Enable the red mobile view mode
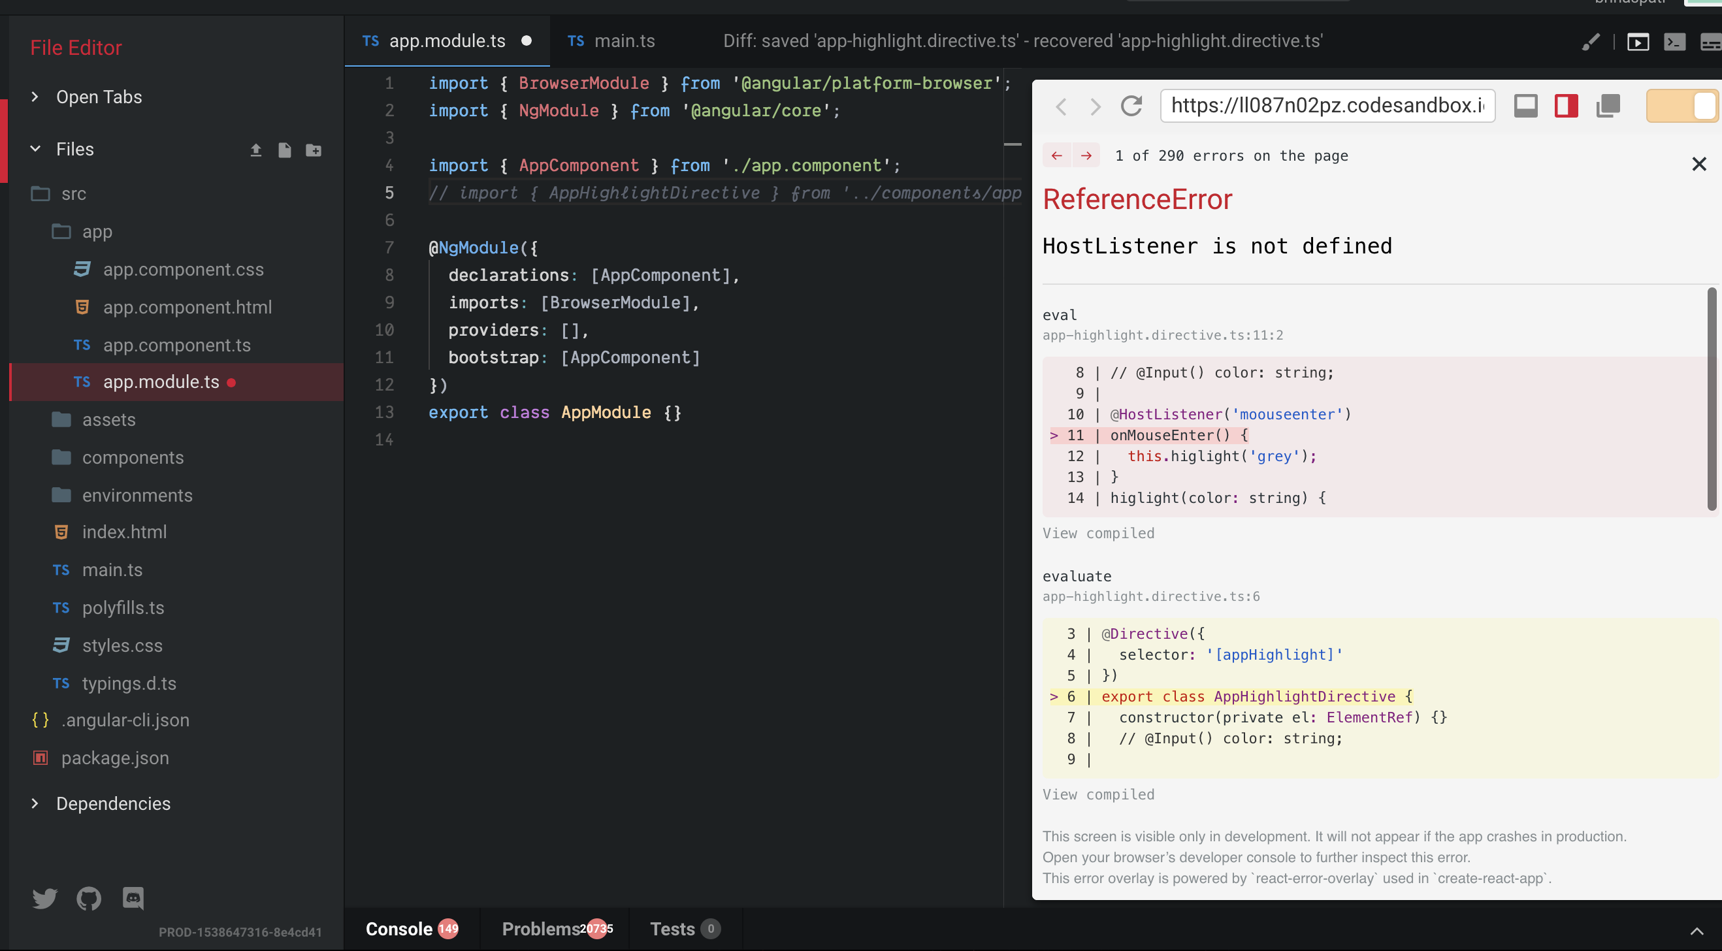Screen dimensions: 1722x951 [1567, 106]
